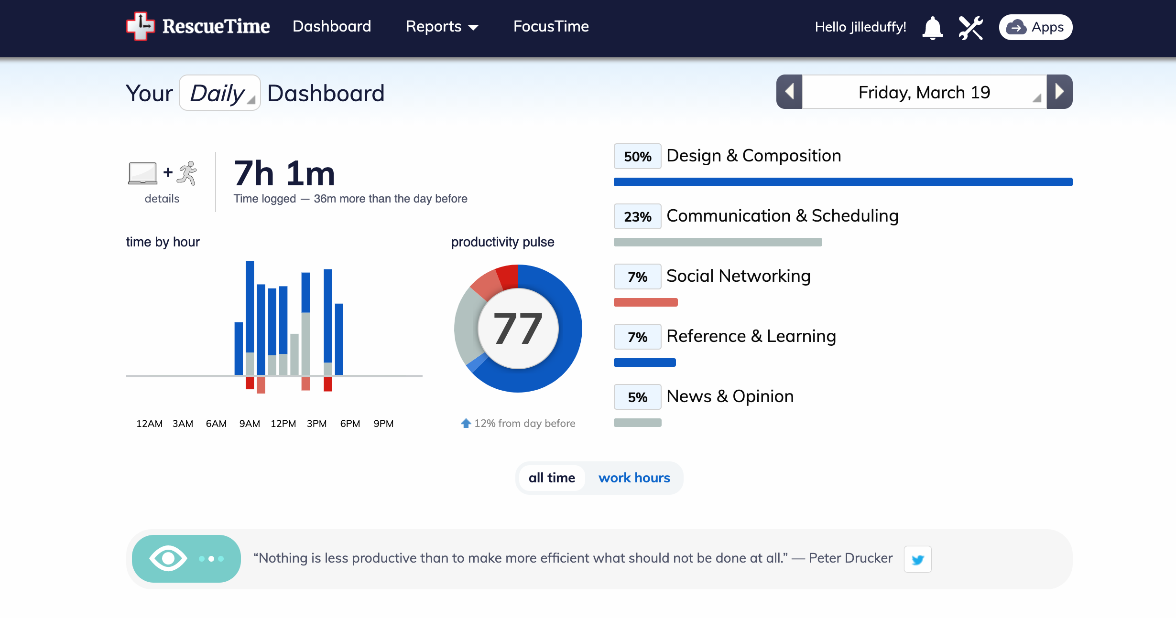Screen dimensions: 1176x618
Task: Toggle to all time view
Action: click(552, 477)
